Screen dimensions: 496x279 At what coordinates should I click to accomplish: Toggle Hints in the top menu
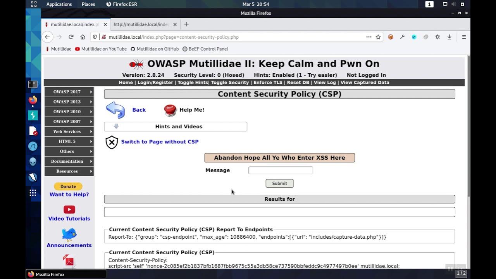(x=193, y=83)
